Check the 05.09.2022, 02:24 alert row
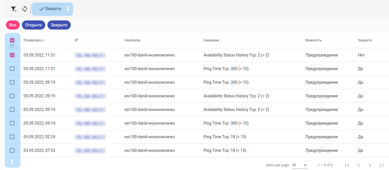This screenshot has width=389, height=170. 12,137
